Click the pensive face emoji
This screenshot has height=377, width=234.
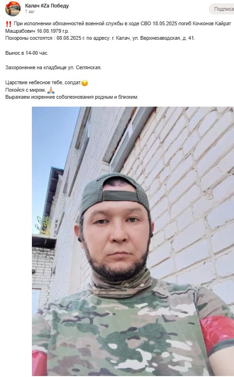click(84, 83)
